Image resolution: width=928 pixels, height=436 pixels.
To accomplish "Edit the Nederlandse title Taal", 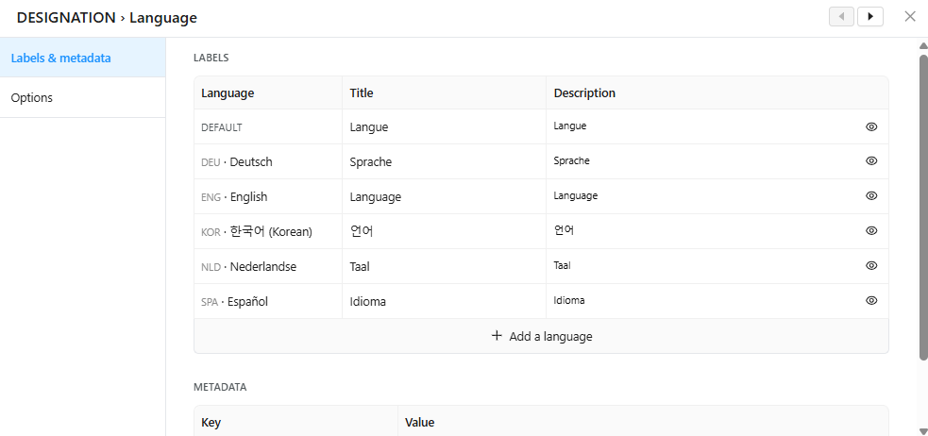I will (x=444, y=266).
